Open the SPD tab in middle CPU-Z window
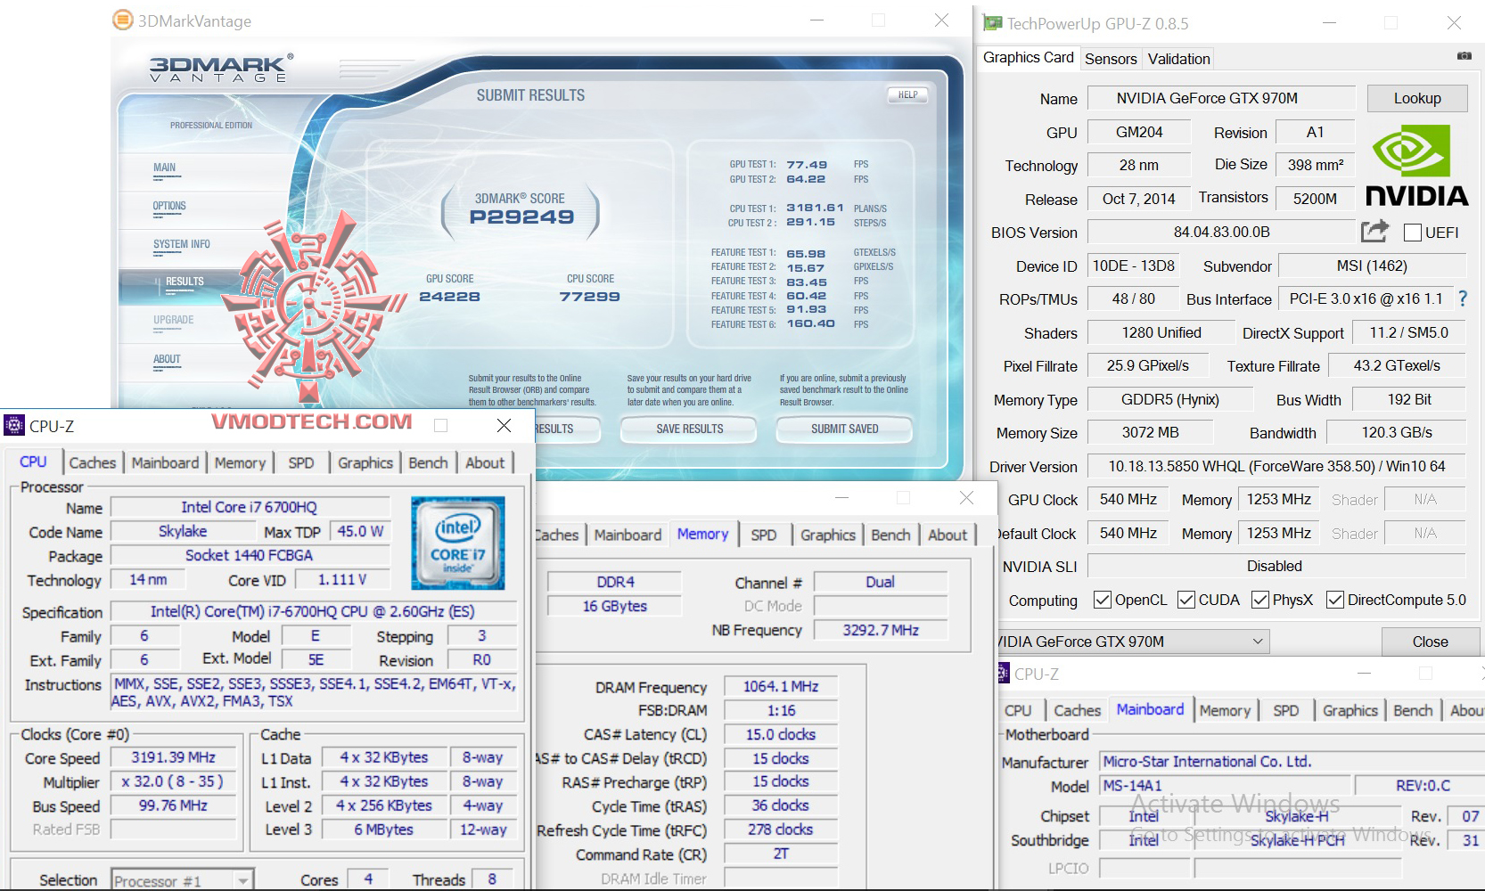Image resolution: width=1485 pixels, height=891 pixels. click(764, 535)
